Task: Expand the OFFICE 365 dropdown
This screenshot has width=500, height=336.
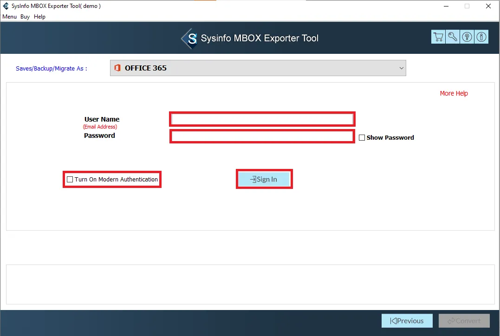Action: click(x=258, y=68)
